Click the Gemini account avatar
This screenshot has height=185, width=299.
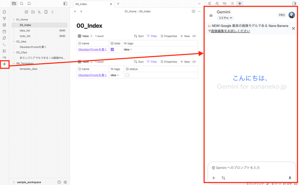point(292,15)
